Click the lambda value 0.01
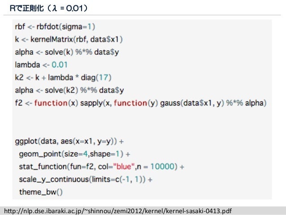The width and height of the screenshot is (286, 215). [60, 65]
